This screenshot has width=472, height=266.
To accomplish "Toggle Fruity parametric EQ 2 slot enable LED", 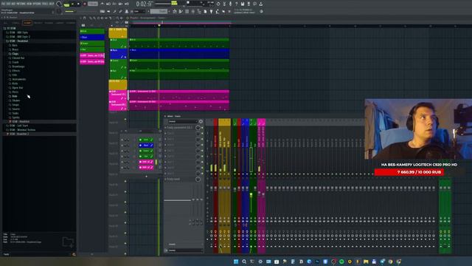I will pos(202,128).
